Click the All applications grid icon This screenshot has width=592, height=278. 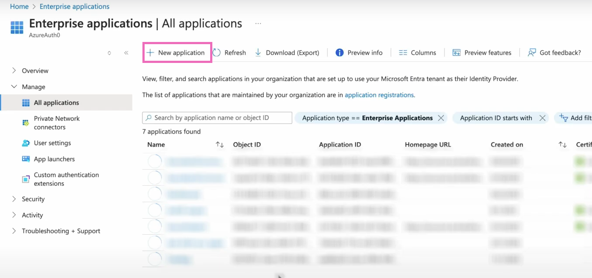(x=26, y=103)
